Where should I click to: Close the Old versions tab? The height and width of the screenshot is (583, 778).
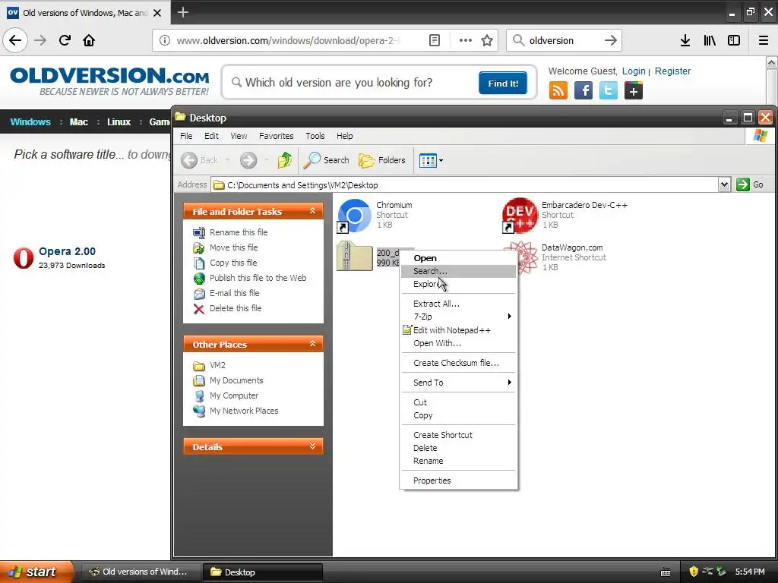point(157,13)
